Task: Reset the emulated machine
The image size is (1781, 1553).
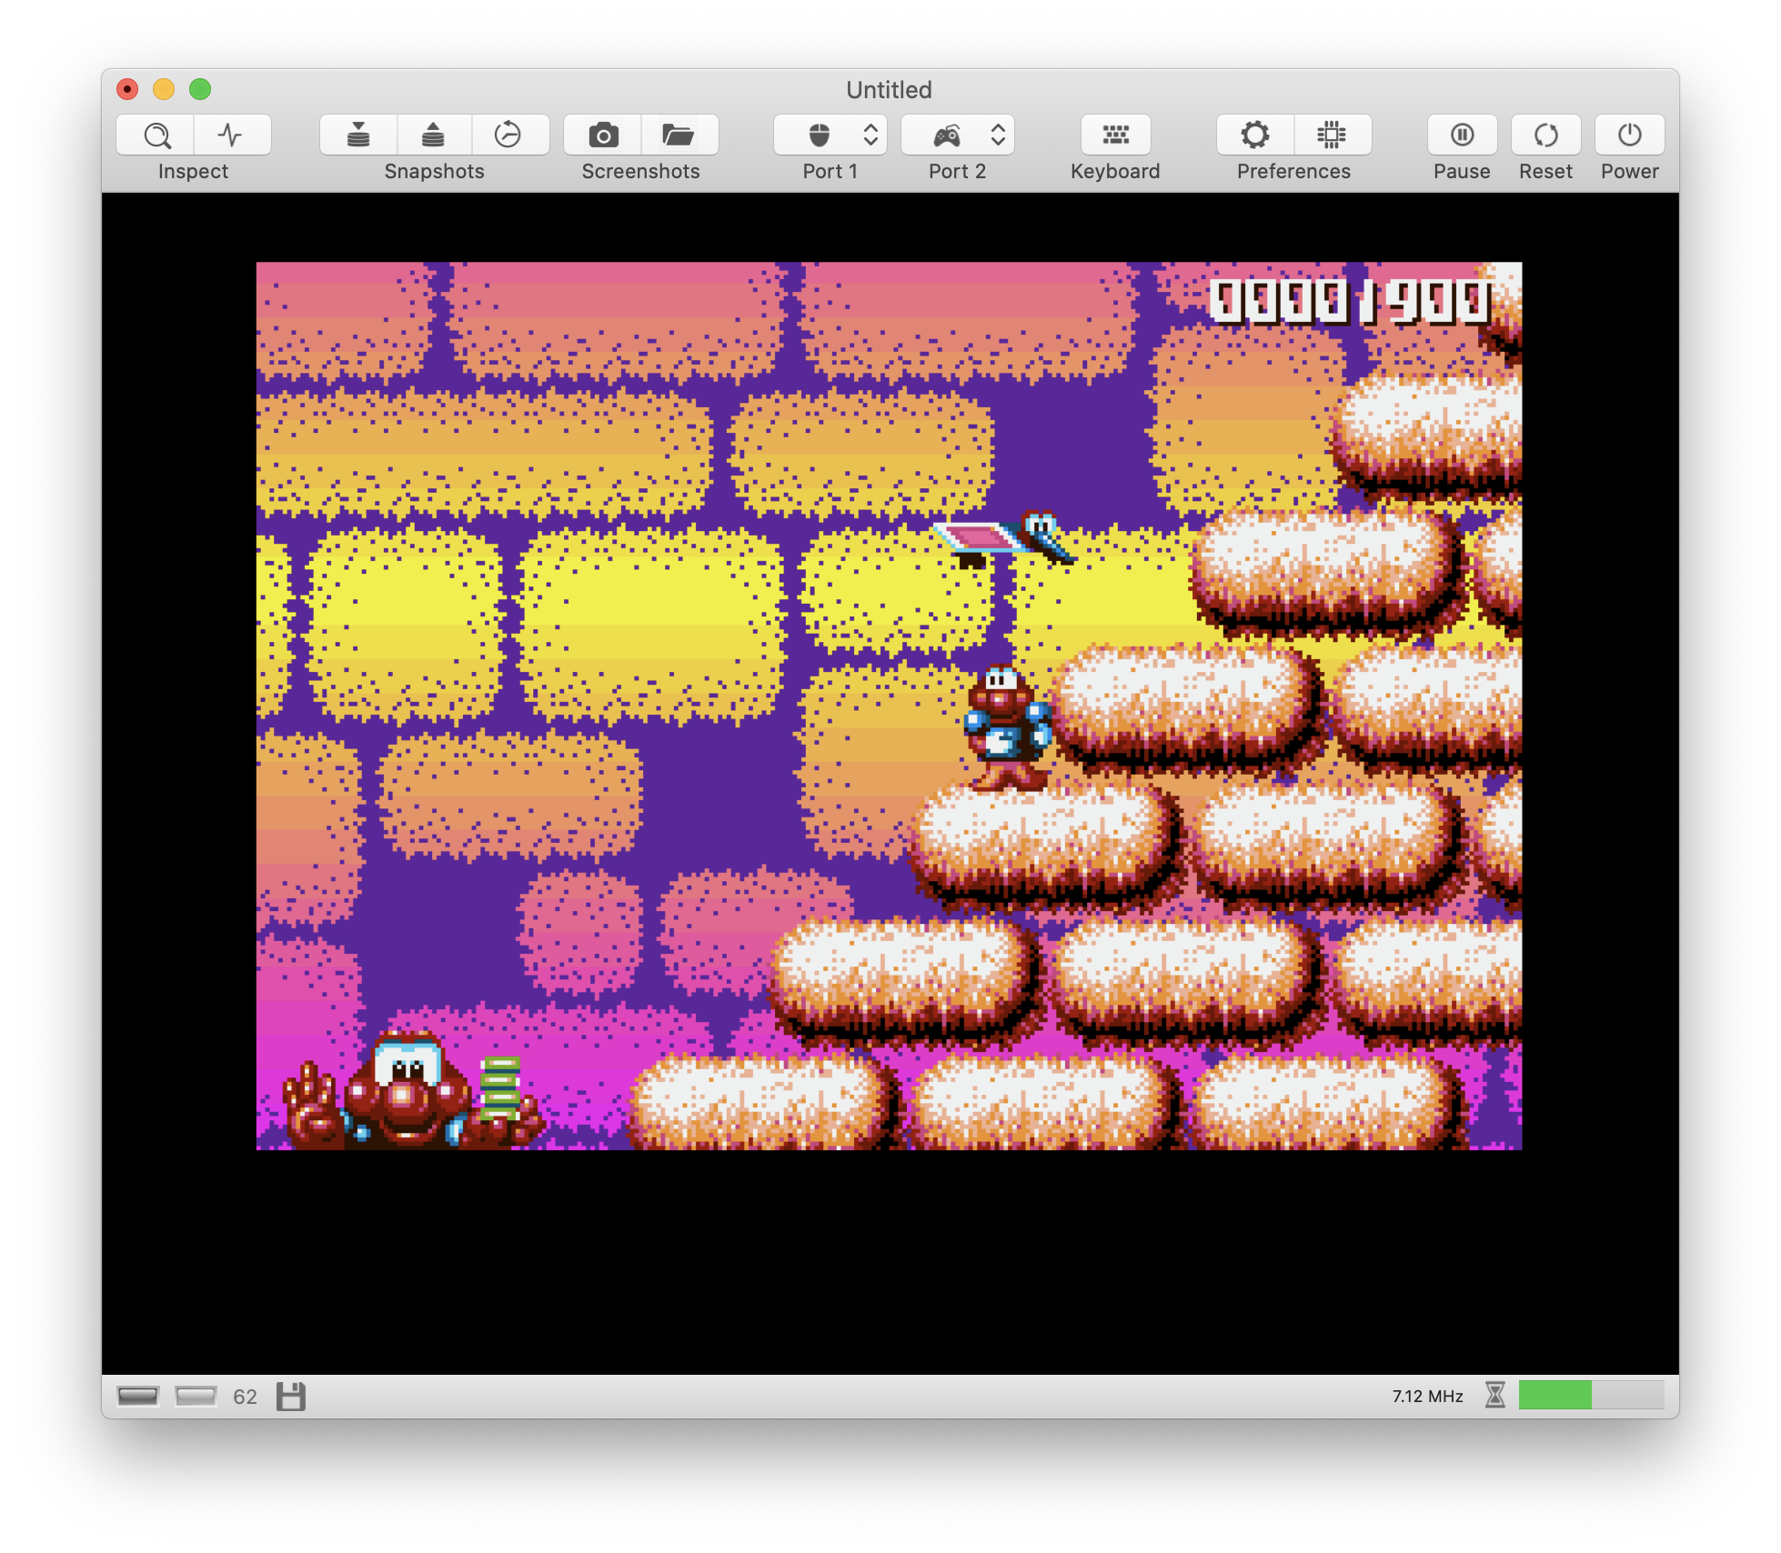Action: pyautogui.click(x=1545, y=135)
